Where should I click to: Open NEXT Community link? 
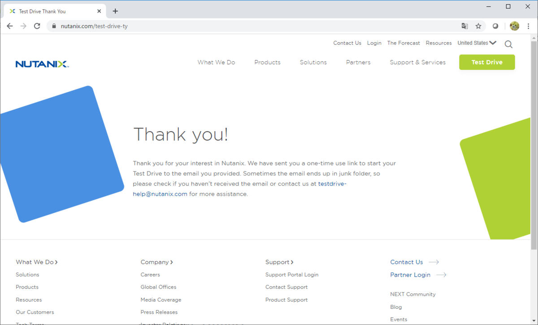[x=413, y=294]
